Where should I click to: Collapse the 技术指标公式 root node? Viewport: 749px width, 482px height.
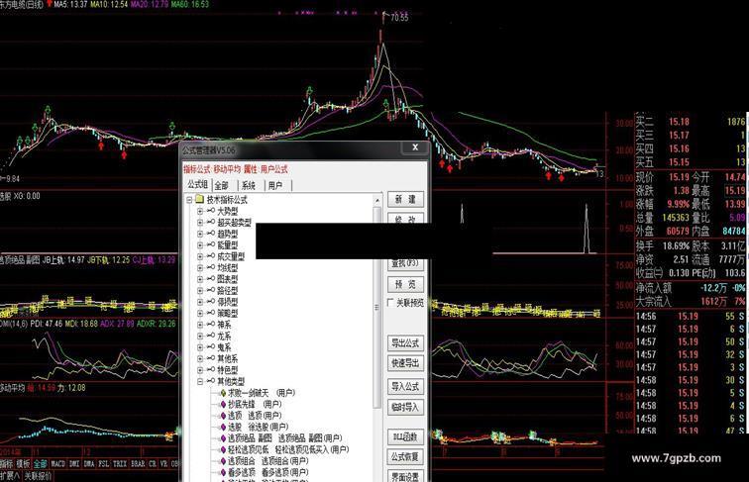[189, 200]
